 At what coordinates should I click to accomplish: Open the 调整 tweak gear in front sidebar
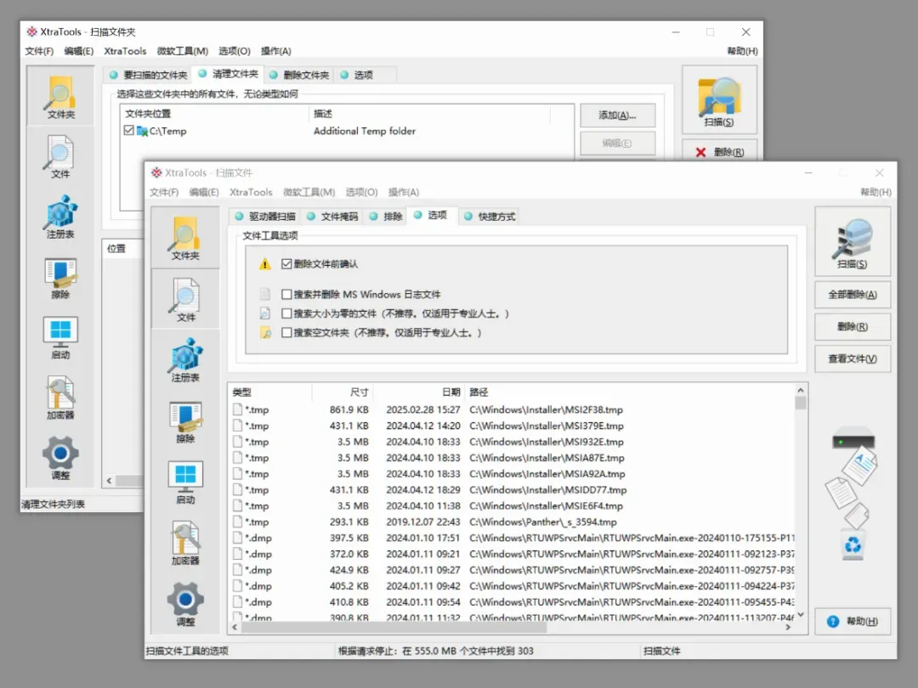coord(185,605)
